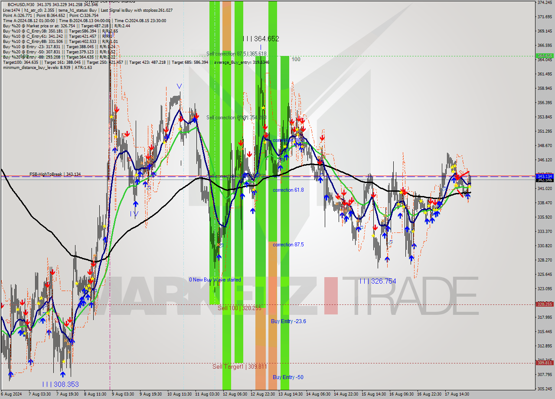Select the 'average_Buy_entry: 319.6346' label
The width and height of the screenshot is (555, 399).
[x=242, y=62]
